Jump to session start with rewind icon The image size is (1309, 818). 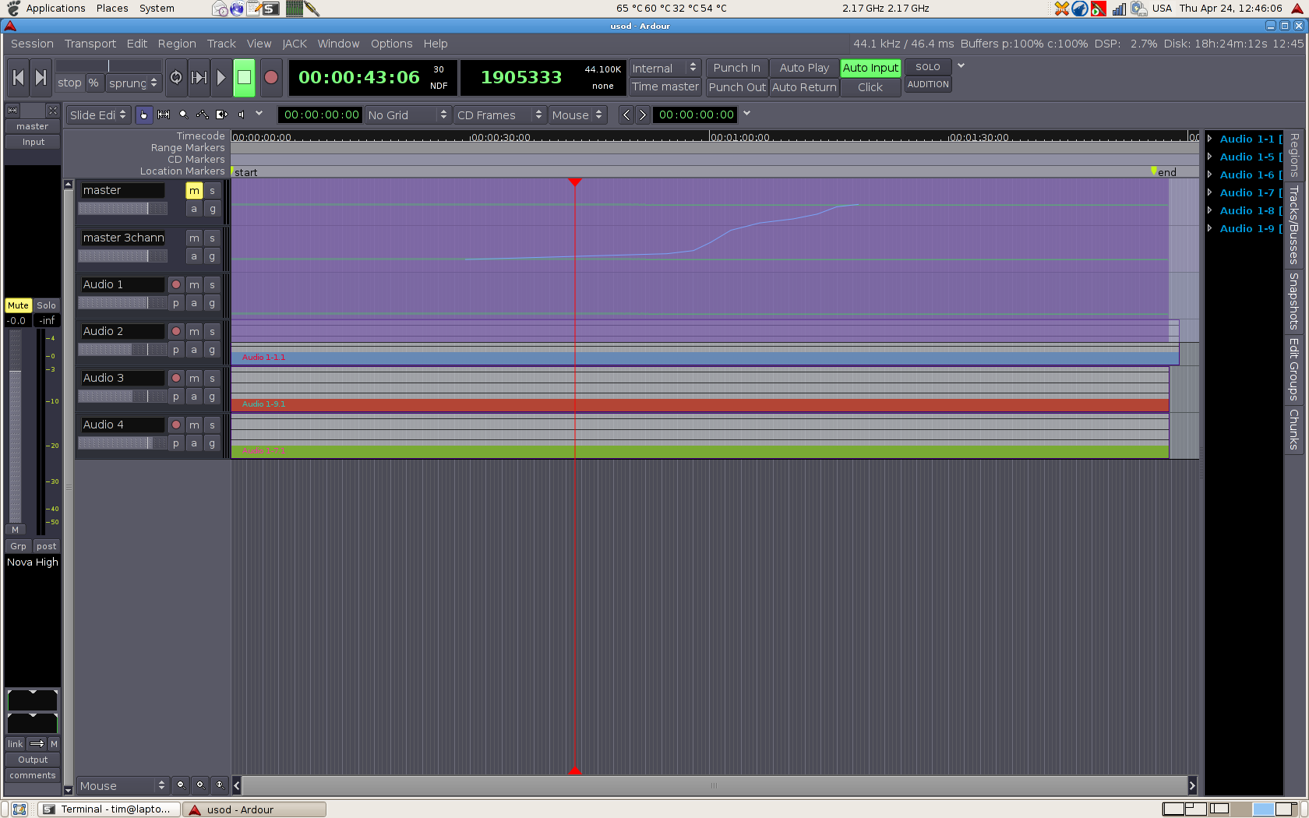coord(18,78)
